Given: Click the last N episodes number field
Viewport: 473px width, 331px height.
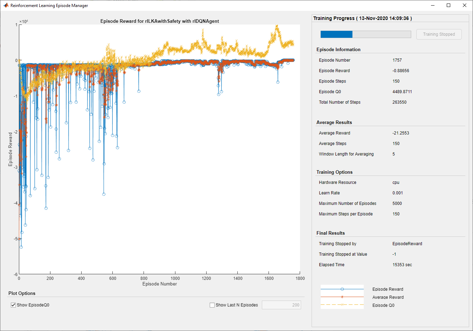Looking at the screenshot, I should (281, 305).
